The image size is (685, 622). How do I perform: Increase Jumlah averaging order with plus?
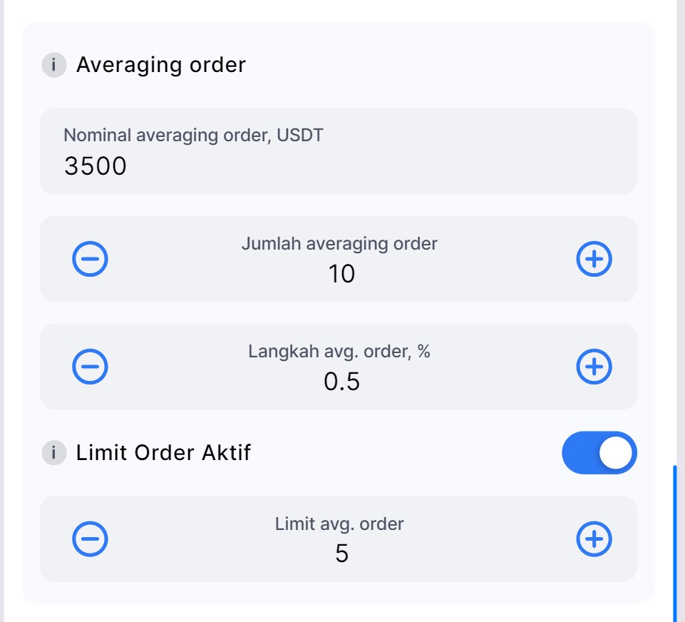point(594,259)
